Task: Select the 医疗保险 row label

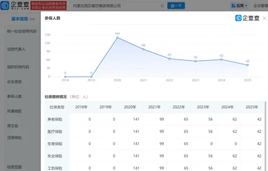Action: (x=55, y=132)
